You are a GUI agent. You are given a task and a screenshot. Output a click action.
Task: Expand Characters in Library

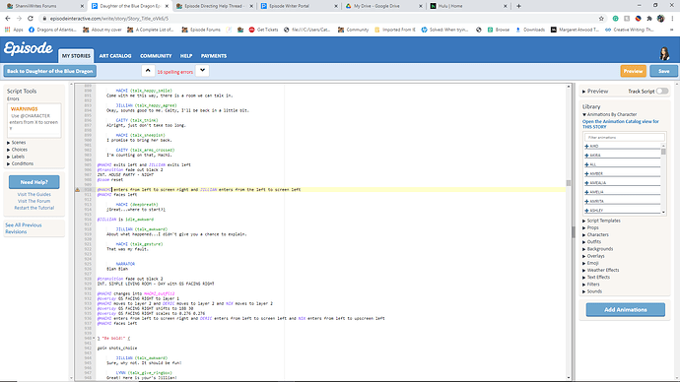tap(595, 234)
